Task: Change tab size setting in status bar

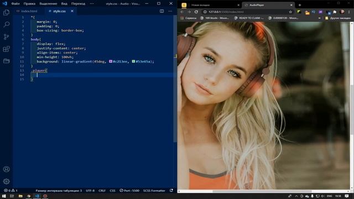Action: tap(59, 191)
